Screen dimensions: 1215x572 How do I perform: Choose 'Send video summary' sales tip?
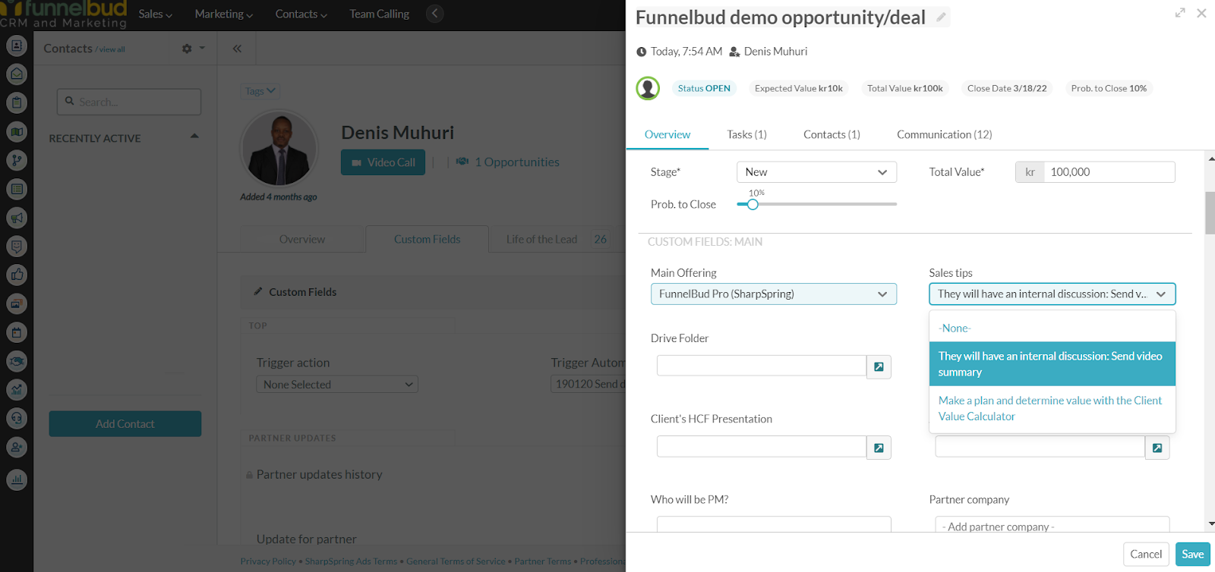pyautogui.click(x=1052, y=364)
